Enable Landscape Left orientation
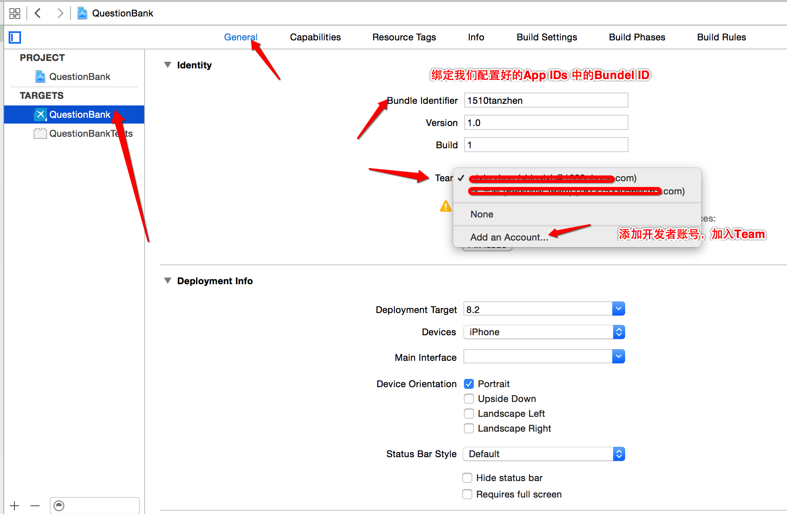This screenshot has height=514, width=787. point(468,414)
